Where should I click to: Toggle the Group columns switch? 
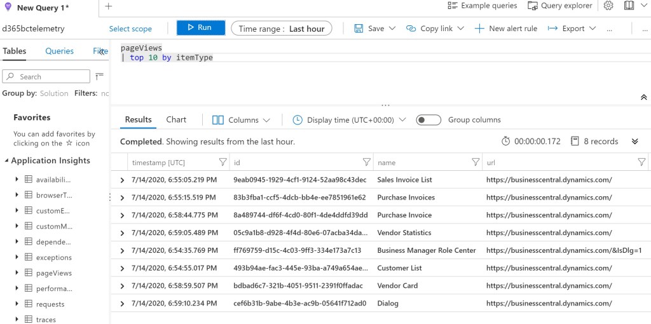[428, 120]
